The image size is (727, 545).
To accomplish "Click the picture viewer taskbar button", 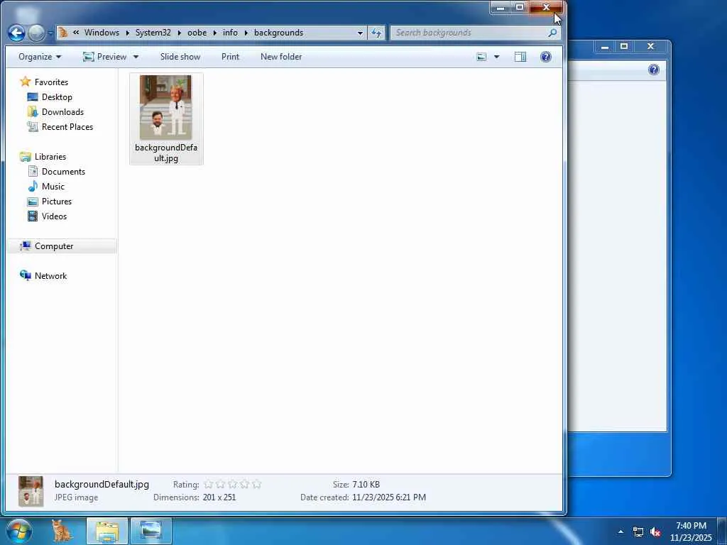I will pos(151,531).
